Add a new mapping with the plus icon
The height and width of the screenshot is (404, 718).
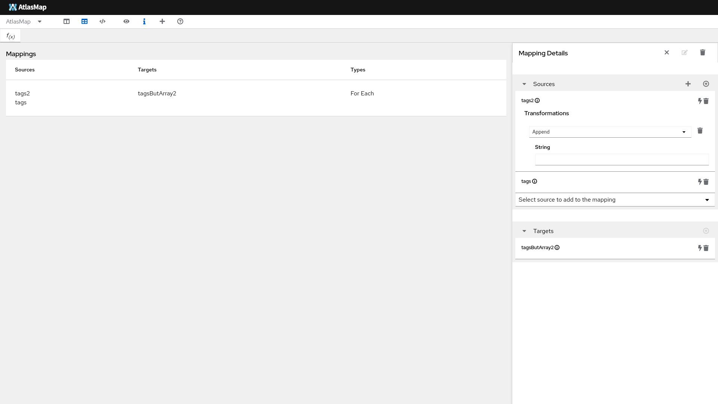click(162, 21)
